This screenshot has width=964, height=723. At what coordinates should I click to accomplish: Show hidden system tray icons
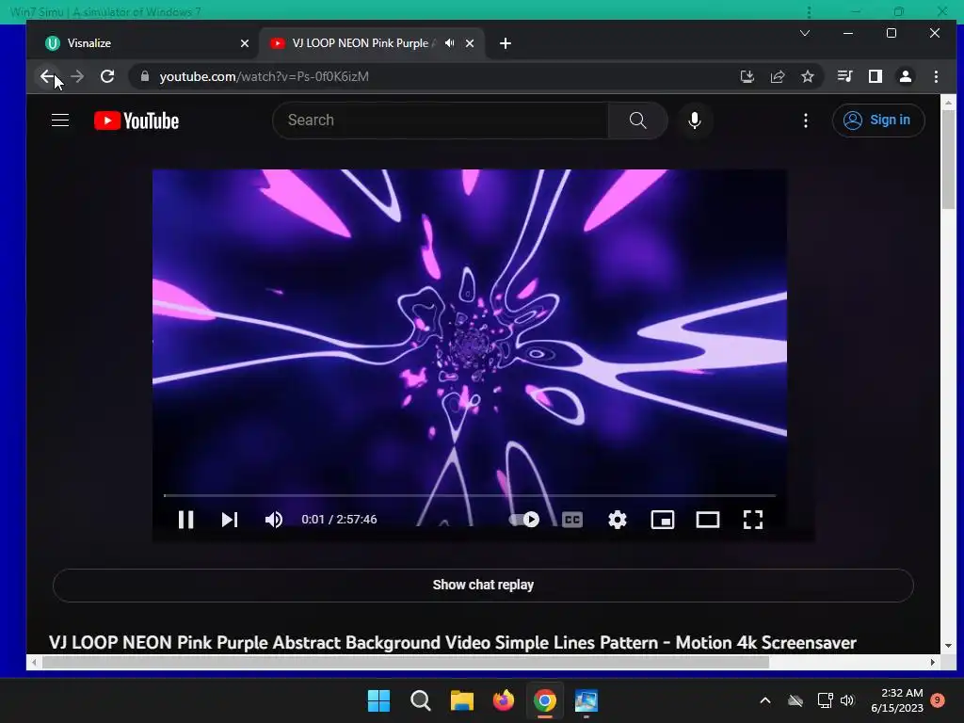click(x=765, y=700)
